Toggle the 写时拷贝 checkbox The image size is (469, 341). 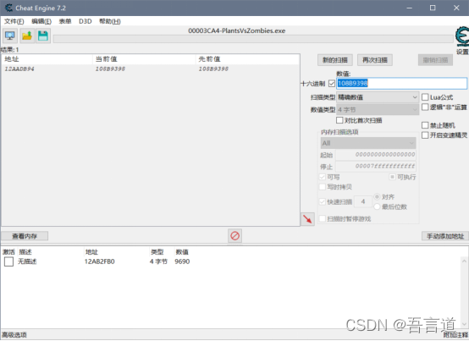323,187
